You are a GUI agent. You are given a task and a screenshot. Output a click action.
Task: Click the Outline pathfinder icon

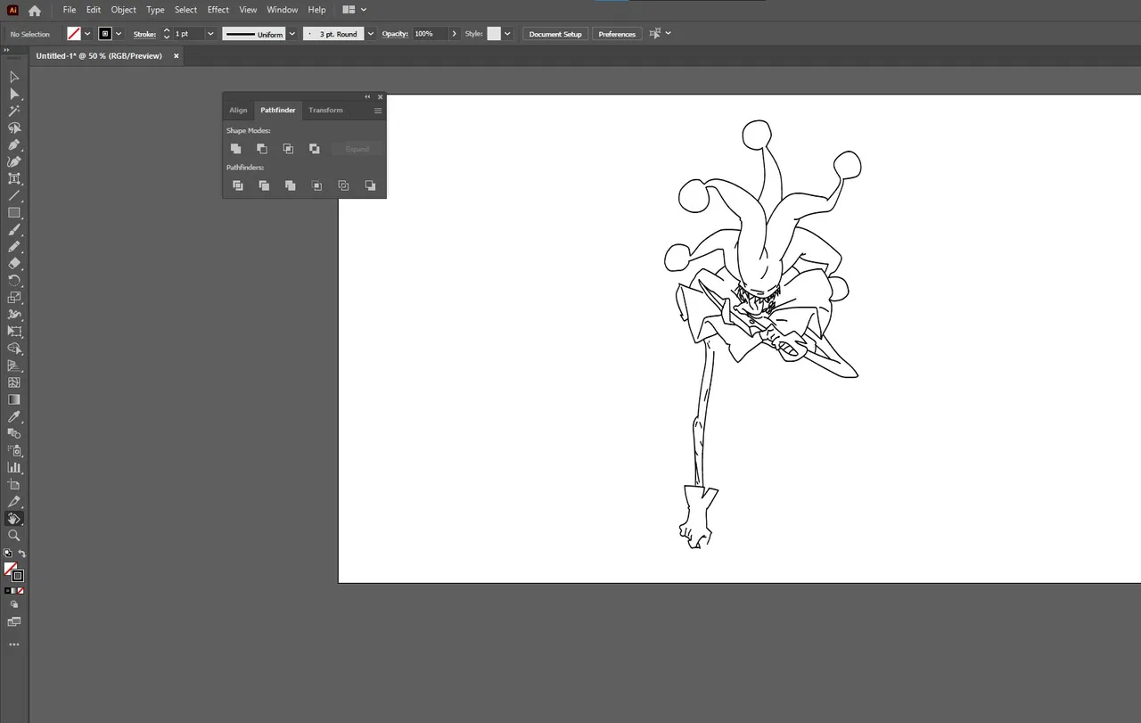tap(343, 185)
